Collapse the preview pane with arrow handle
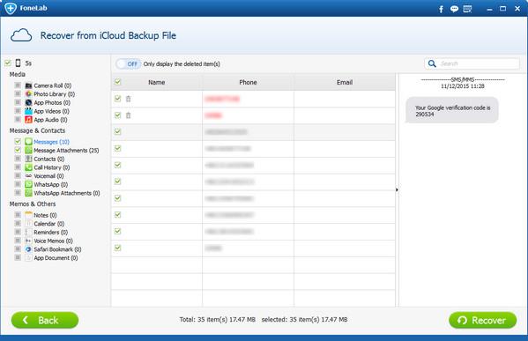 397,189
